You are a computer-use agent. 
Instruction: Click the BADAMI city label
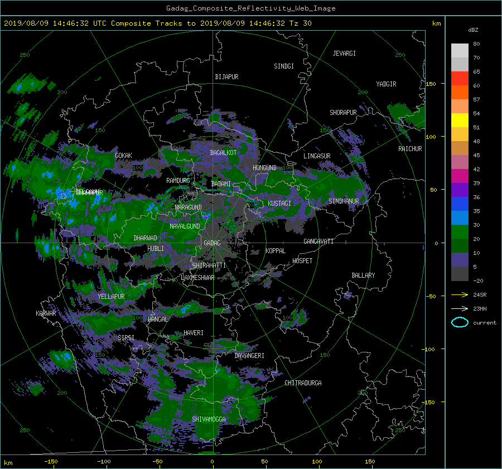221,184
